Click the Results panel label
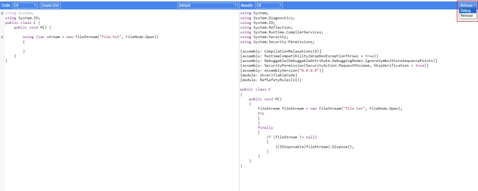This screenshot has height=191, width=478. [247, 5]
